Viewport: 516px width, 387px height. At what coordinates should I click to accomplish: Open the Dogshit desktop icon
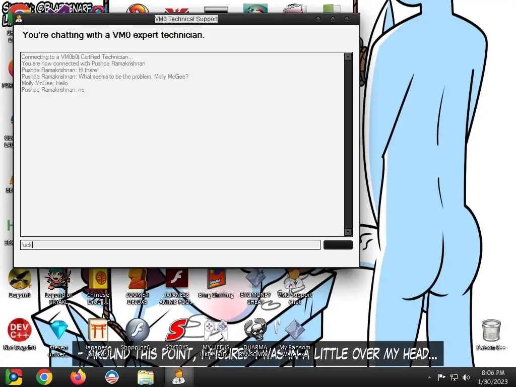pyautogui.click(x=20, y=284)
